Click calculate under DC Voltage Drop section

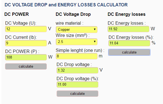click(x=77, y=93)
